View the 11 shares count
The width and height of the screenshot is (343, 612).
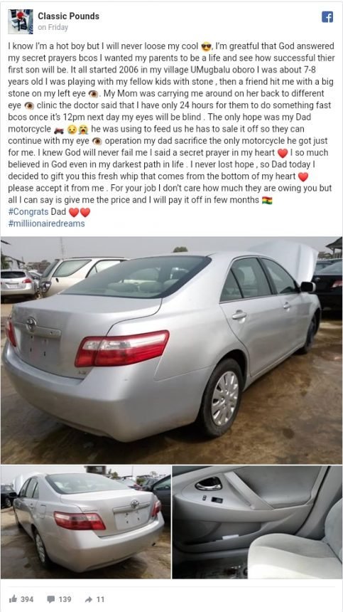click(x=100, y=599)
